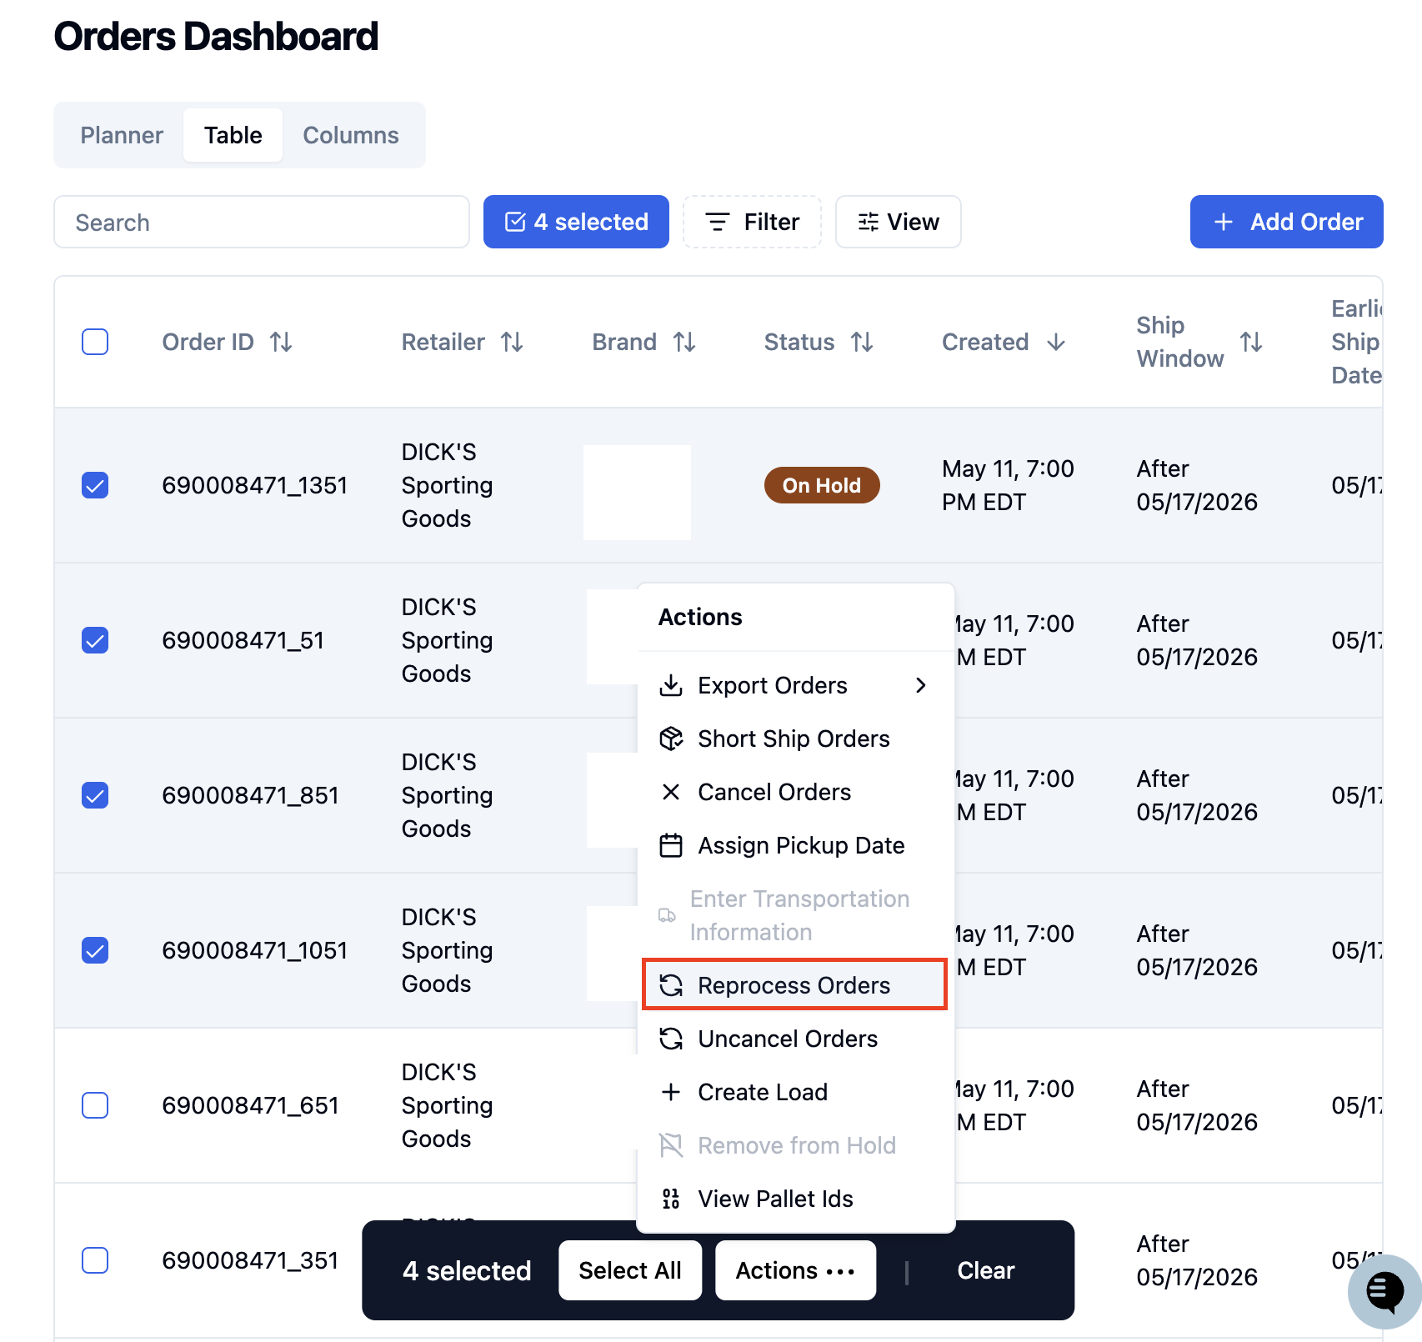The image size is (1422, 1342).
Task: Sort by Order ID column arrows
Action: pyautogui.click(x=281, y=342)
